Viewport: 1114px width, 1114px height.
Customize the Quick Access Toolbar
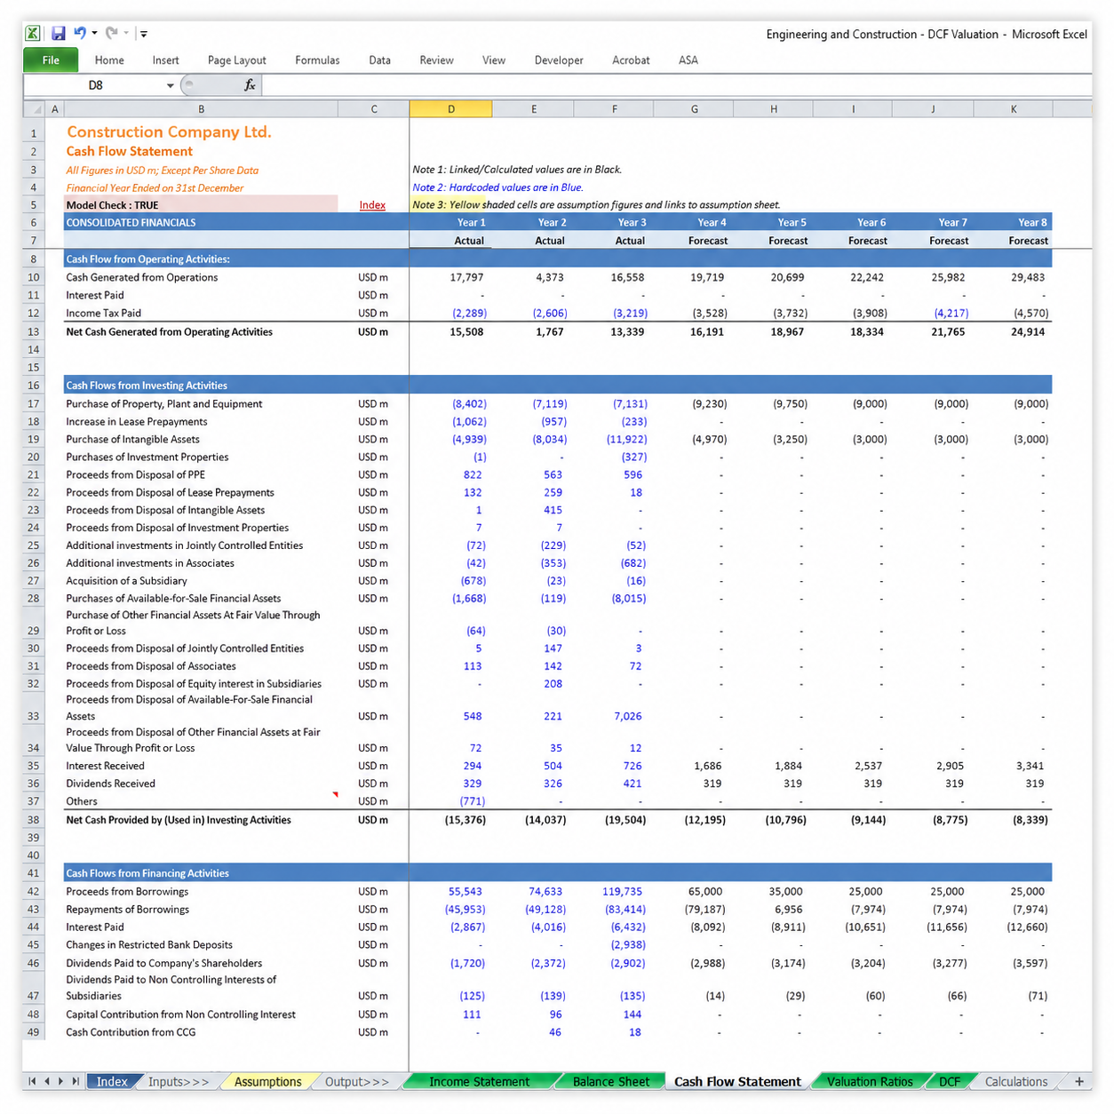tap(143, 34)
